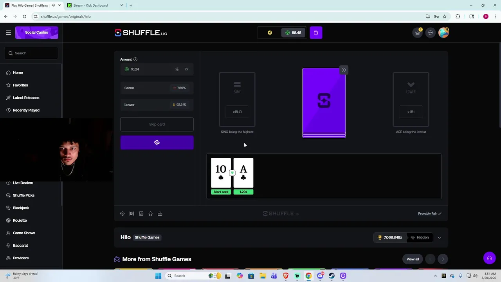This screenshot has height=282, width=501.
Task: Open Baccarat category
Action: [x=20, y=245]
